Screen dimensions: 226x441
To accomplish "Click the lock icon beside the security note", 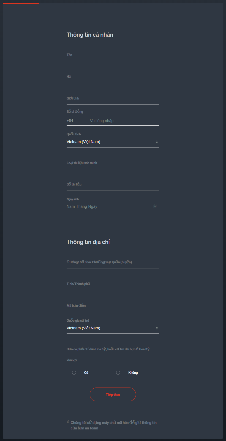I will click(x=68, y=422).
